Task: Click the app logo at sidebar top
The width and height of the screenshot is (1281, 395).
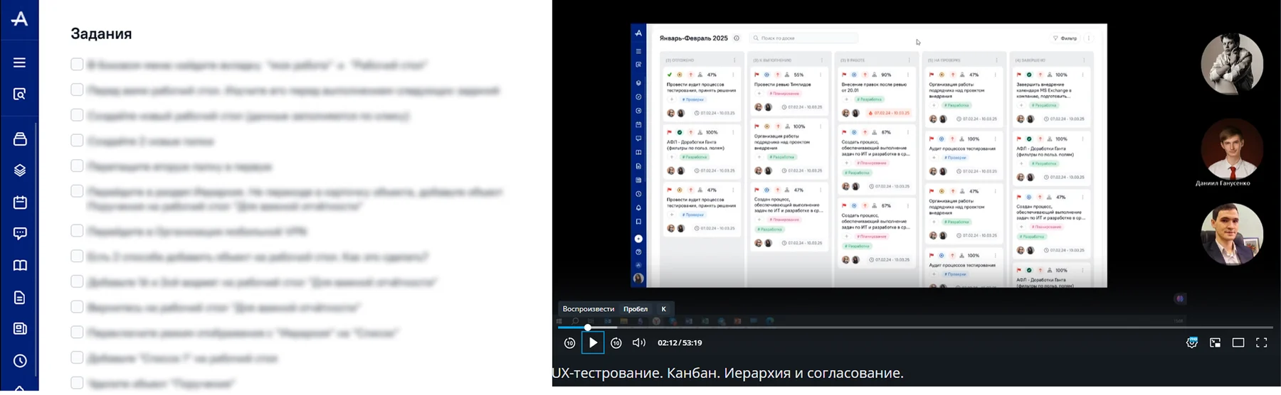Action: point(20,18)
